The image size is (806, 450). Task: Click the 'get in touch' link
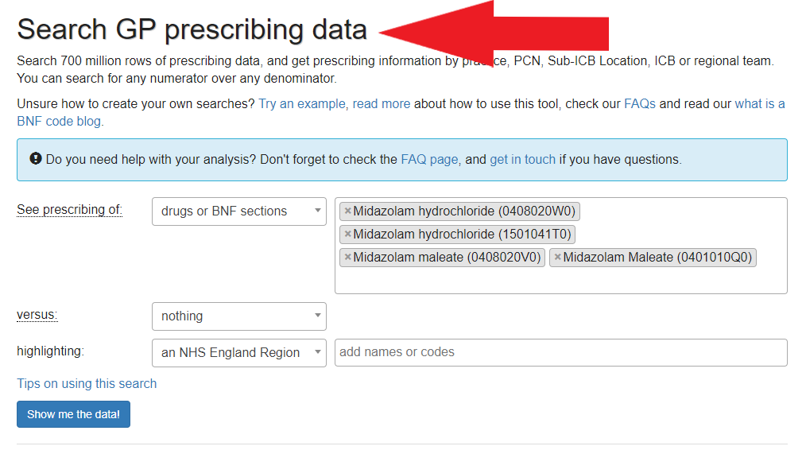point(522,160)
